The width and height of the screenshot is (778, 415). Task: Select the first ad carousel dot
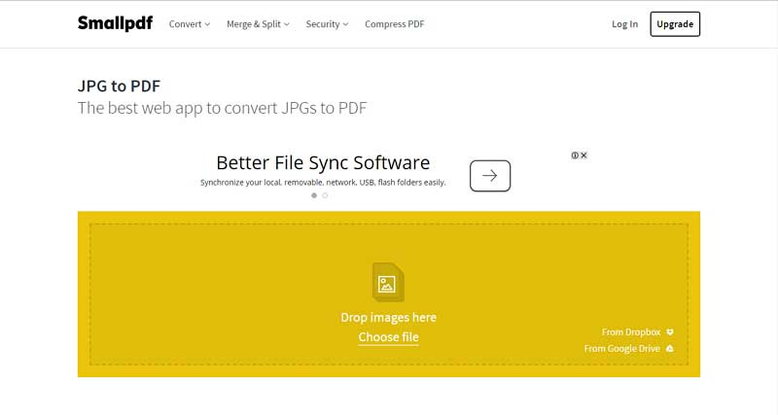point(314,195)
